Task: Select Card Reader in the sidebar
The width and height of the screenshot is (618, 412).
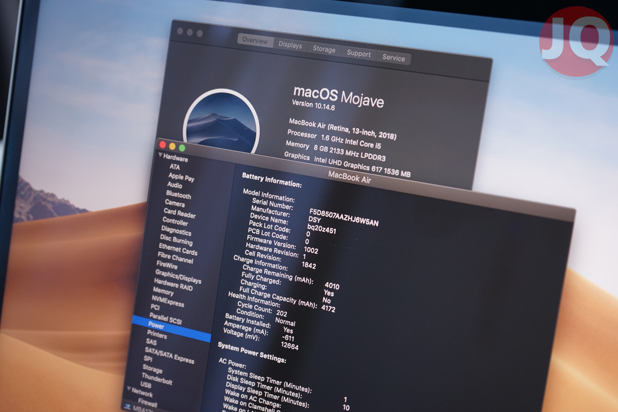Action: [180, 213]
